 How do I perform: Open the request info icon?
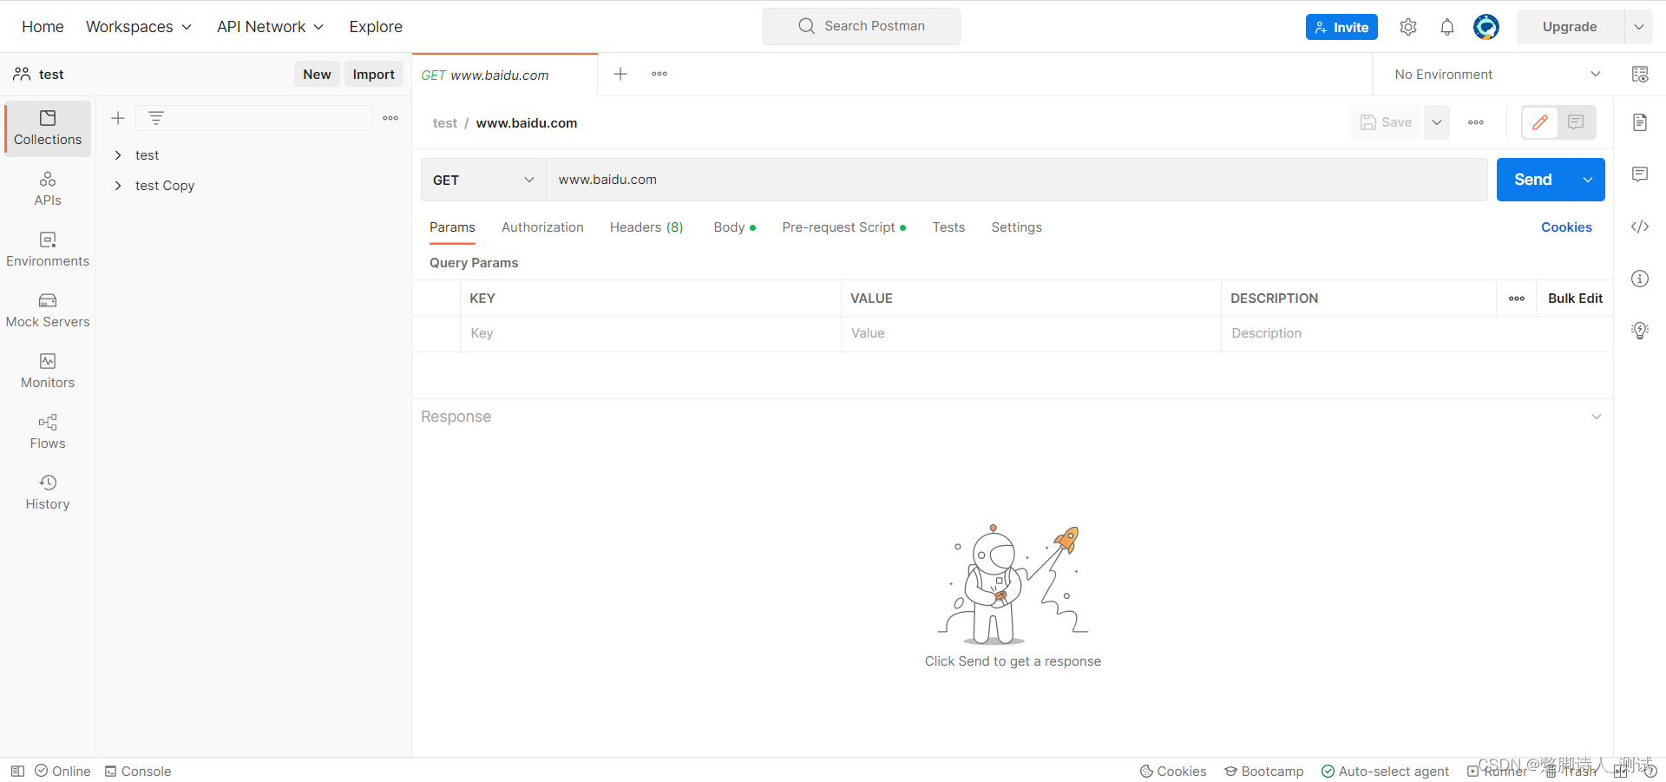tap(1640, 279)
